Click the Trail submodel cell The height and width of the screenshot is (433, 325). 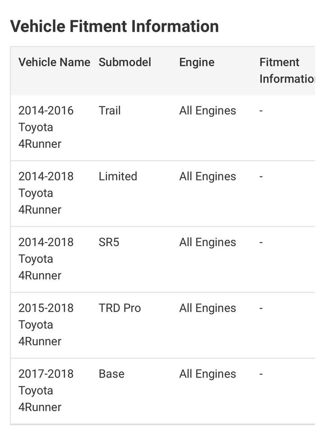110,111
